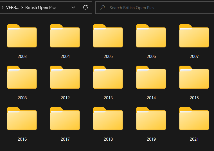Click the folder name label 2005
214x151 pixels.
[x=108, y=56]
